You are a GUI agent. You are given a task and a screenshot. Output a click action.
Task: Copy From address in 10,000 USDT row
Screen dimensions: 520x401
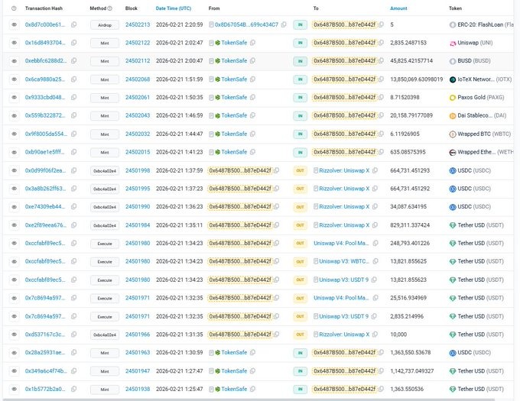(x=276, y=335)
